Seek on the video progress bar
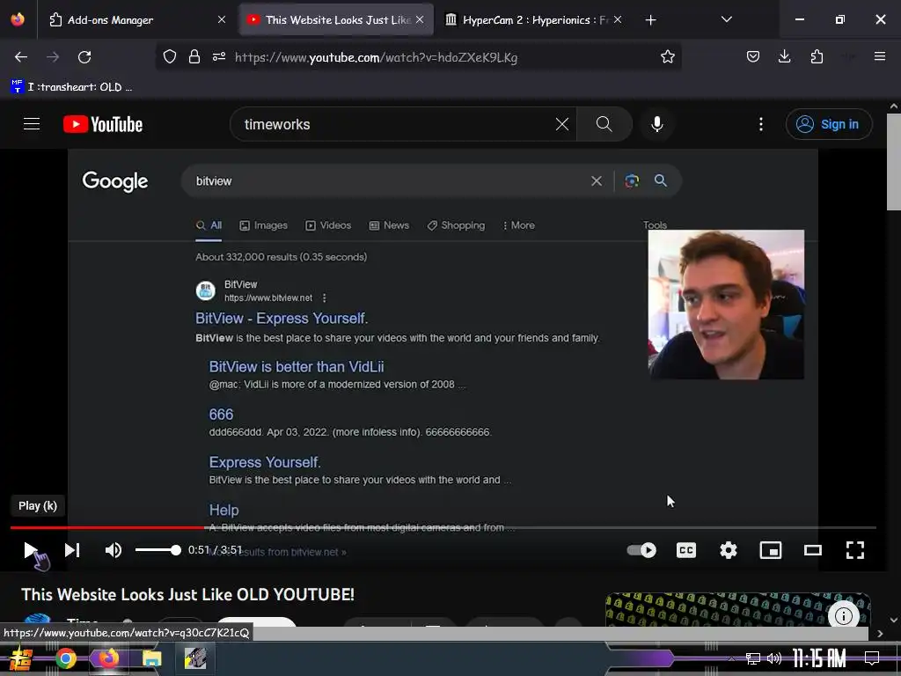This screenshot has width=901, height=676. pos(443,527)
